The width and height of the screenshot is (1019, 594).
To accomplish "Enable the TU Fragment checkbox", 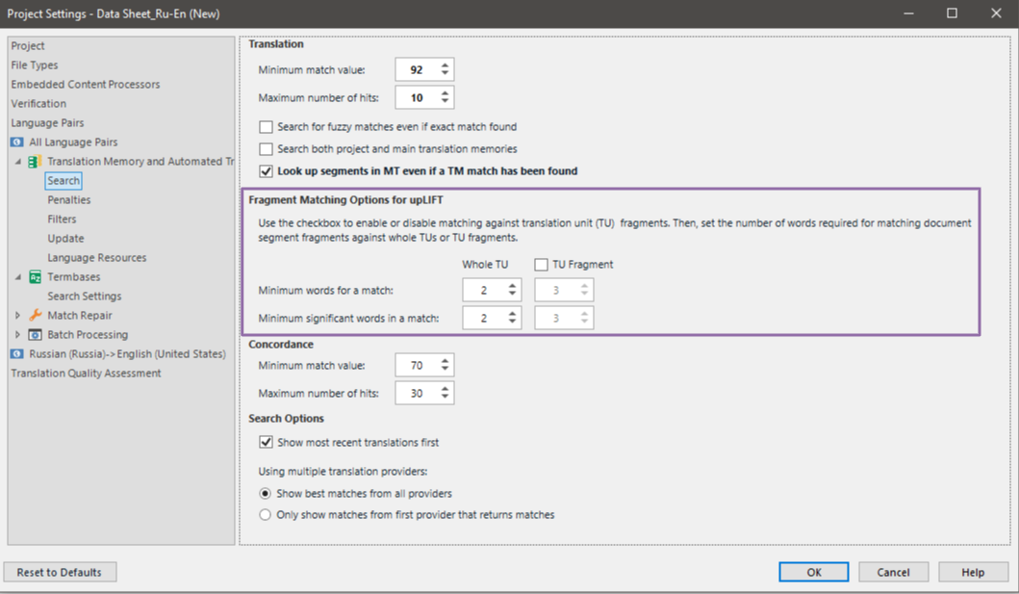I will tap(541, 265).
